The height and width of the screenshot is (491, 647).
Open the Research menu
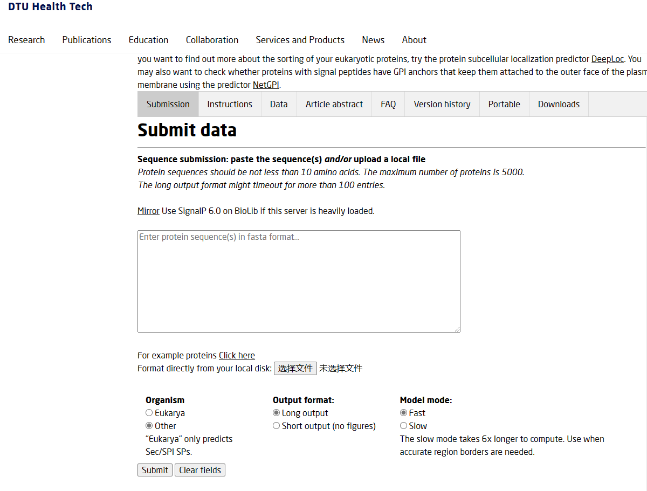[26, 40]
